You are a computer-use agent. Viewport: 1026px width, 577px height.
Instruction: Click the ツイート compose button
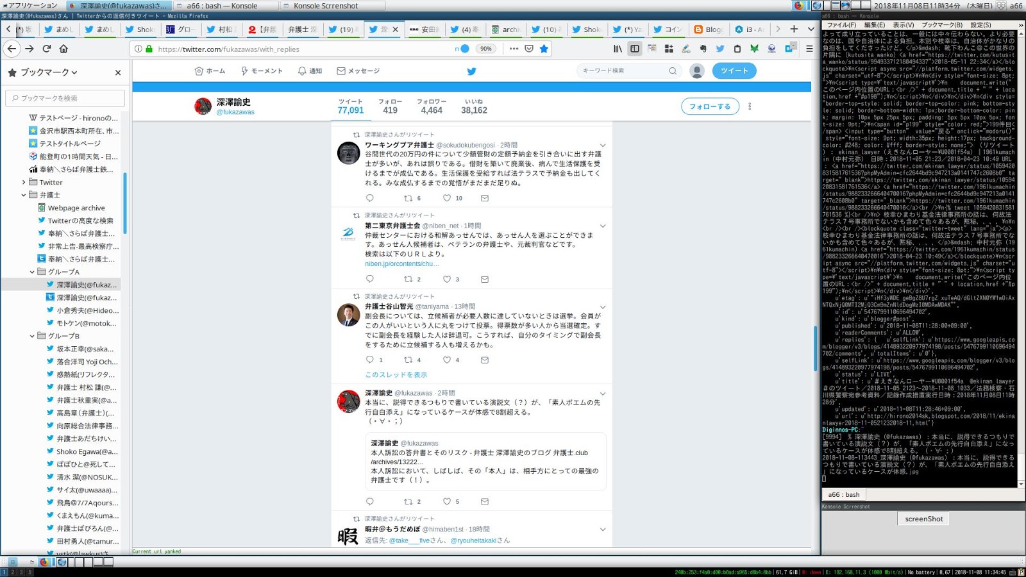click(734, 71)
